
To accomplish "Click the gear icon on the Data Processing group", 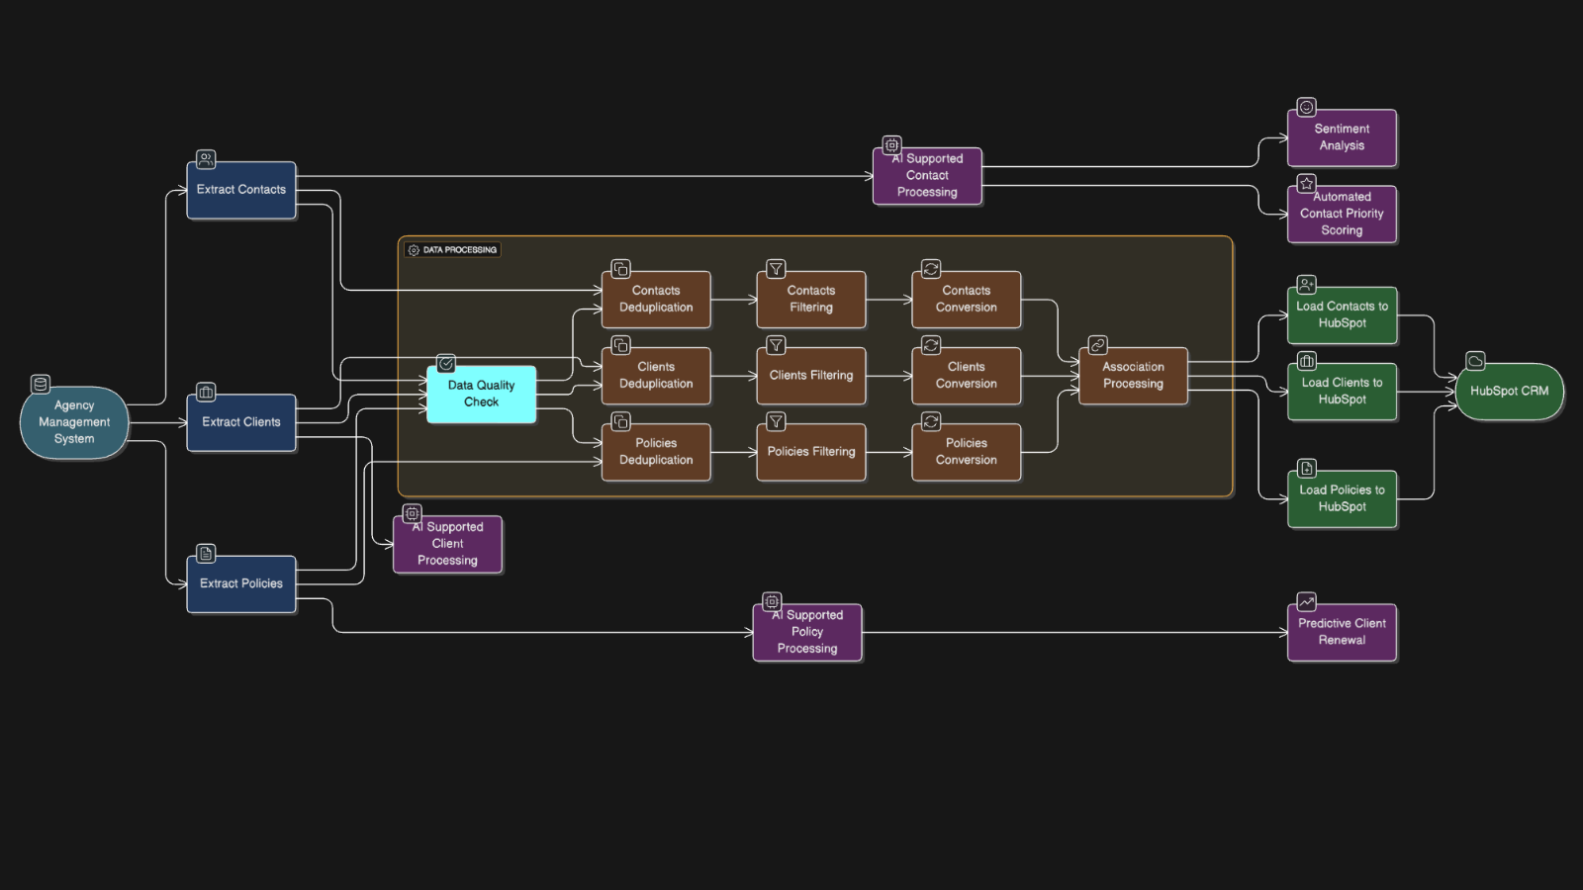I will [x=413, y=249].
